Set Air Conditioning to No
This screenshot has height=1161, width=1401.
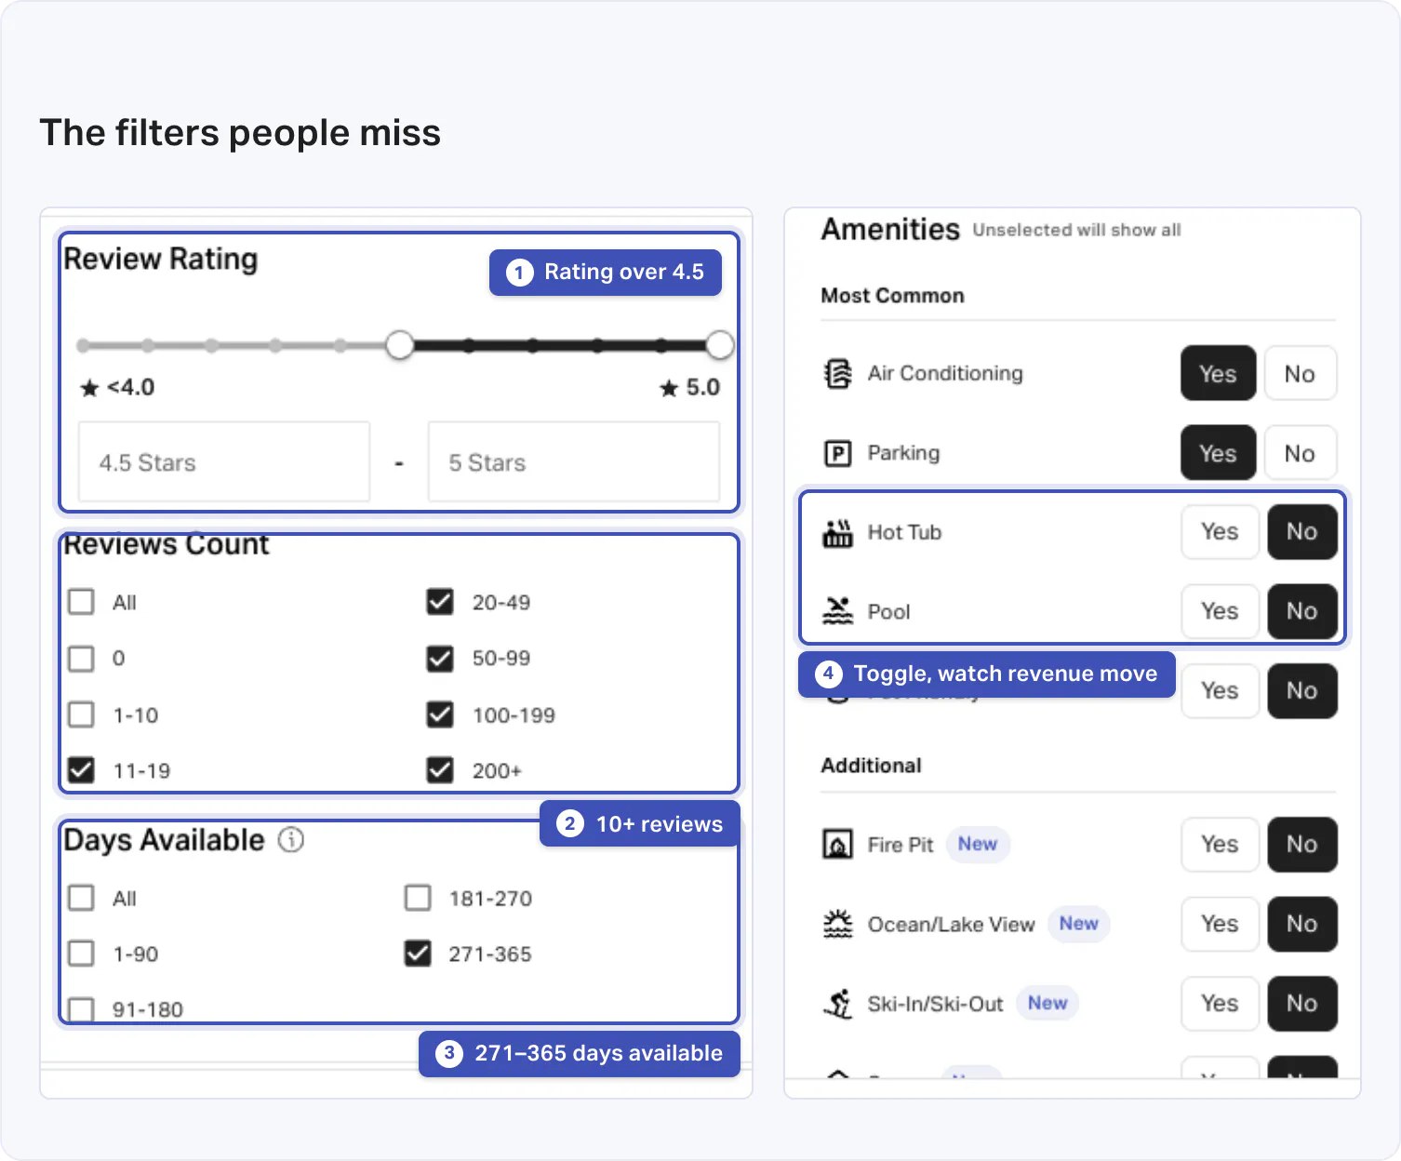(1301, 374)
